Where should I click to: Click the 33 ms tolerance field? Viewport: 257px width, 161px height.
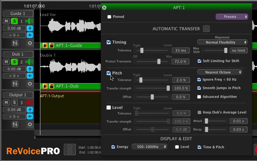pyautogui.click(x=181, y=50)
